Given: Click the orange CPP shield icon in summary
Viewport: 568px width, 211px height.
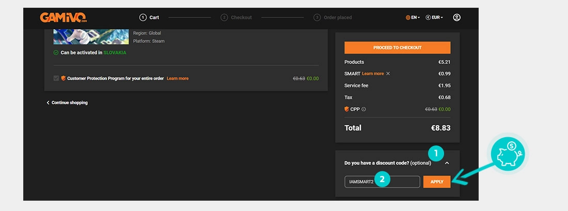Looking at the screenshot, I should pyautogui.click(x=347, y=109).
